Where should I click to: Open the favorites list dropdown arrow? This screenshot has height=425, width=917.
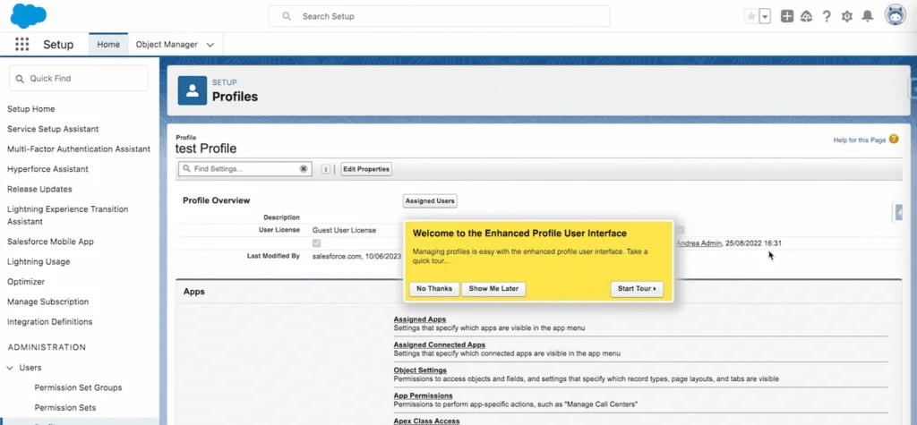[x=765, y=16]
